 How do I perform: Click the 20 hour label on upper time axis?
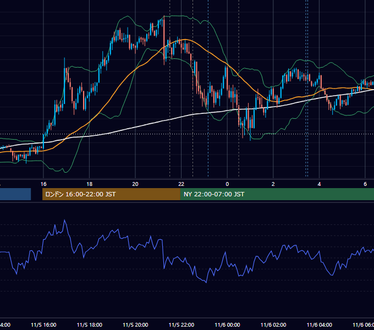tap(135, 184)
